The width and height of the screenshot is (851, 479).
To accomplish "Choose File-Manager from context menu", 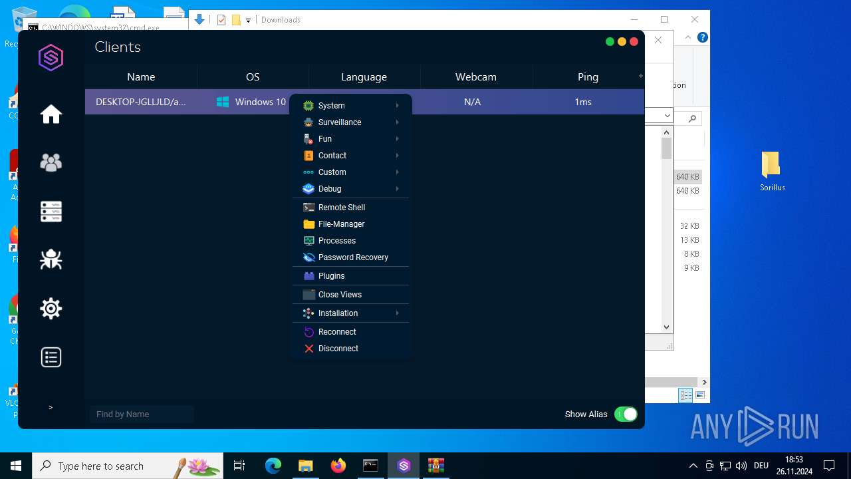I will pyautogui.click(x=351, y=224).
